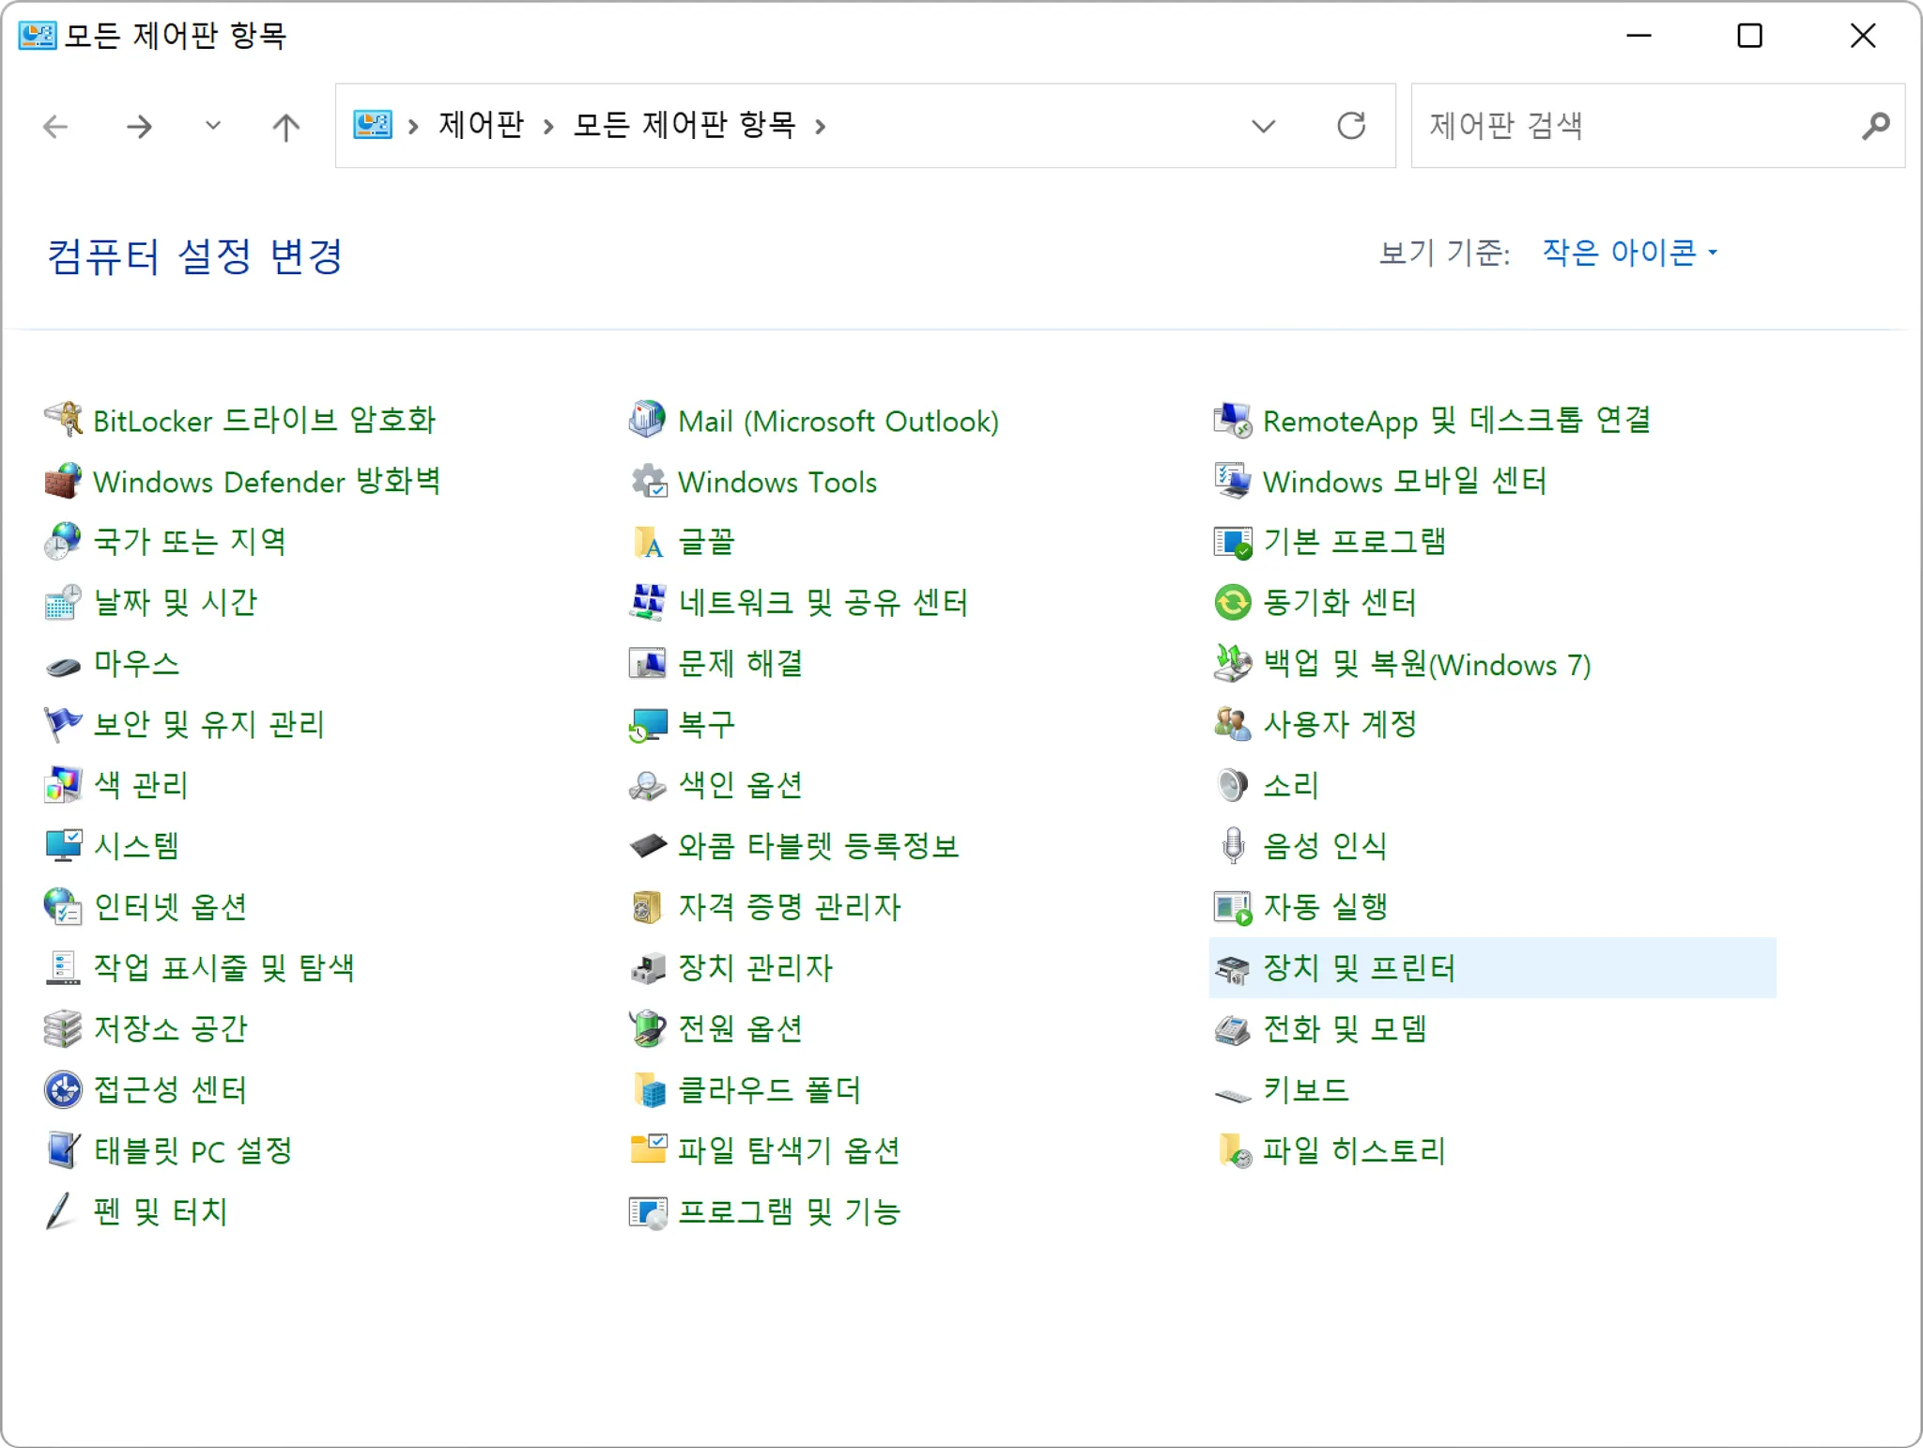Viewport: 1923px width, 1448px height.
Task: Open the 전원 옵션 battery icon
Action: pos(647,1028)
